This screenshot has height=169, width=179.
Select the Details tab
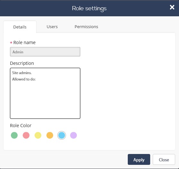click(x=20, y=27)
